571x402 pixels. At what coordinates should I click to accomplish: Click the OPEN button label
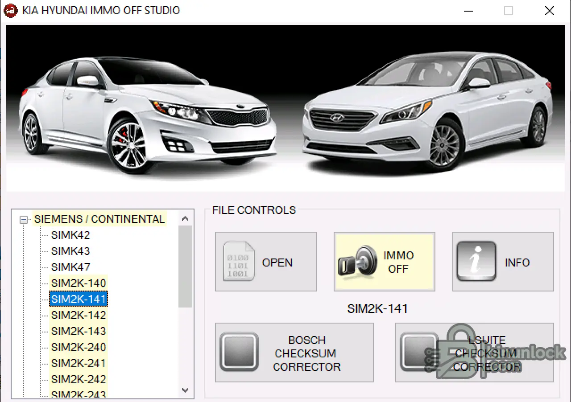tap(277, 263)
